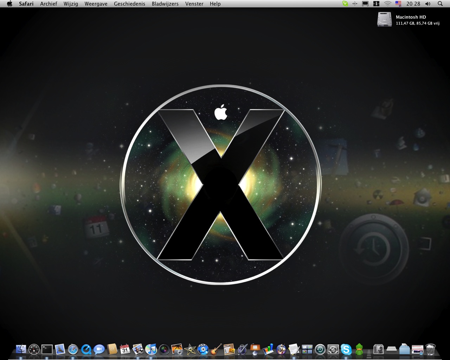The image size is (450, 360).
Task: Launch TextEdit from the dock
Action: click(294, 349)
